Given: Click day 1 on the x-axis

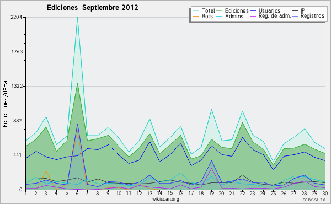Looking at the screenshot, I should coord(26,193).
